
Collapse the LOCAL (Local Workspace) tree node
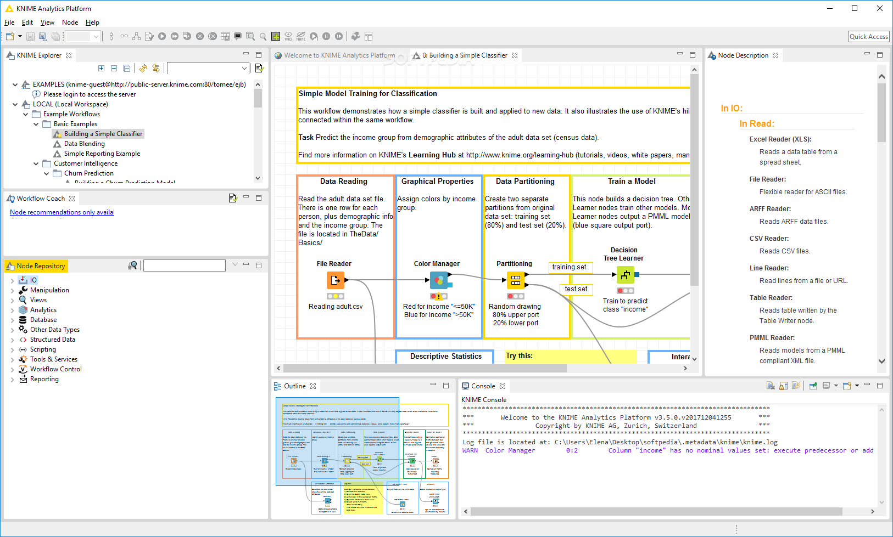15,104
